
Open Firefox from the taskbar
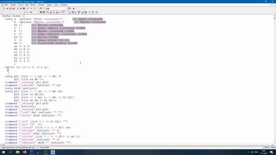tap(25, 152)
